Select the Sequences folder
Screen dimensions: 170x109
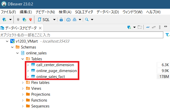click(40, 106)
